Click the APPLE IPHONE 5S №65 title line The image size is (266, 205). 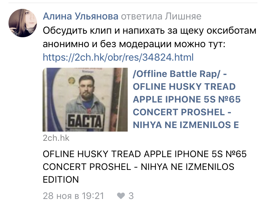tap(187, 99)
